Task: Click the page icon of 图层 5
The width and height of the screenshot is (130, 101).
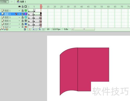Action: coord(3,17)
